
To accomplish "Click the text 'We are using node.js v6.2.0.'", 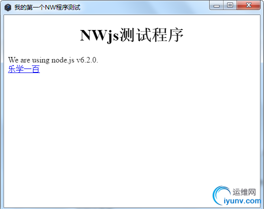I will 53,60.
